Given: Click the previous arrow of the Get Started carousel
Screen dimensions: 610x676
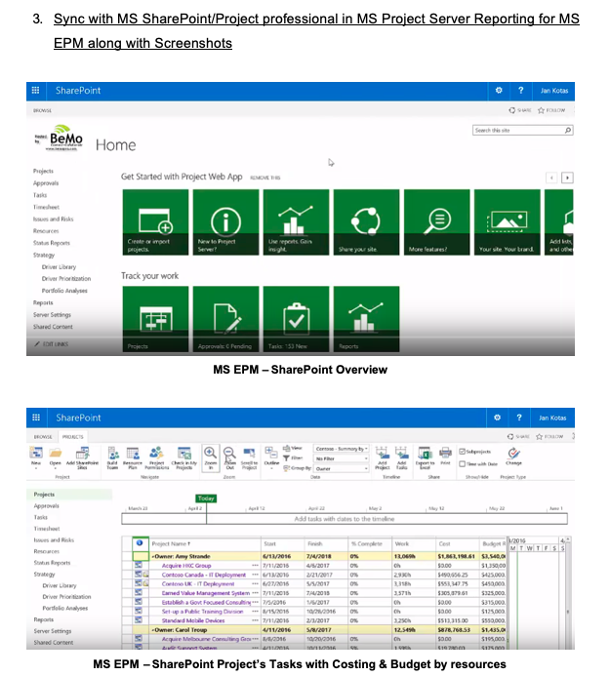Looking at the screenshot, I should point(551,178).
